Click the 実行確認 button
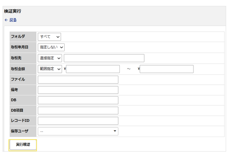Viewport: 230px width, 153px height. pyautogui.click(x=23, y=145)
